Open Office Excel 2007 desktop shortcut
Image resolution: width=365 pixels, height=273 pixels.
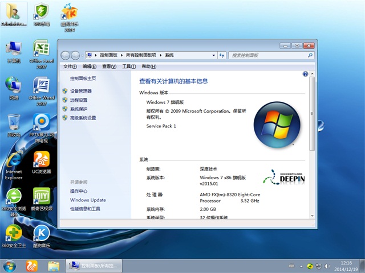pyautogui.click(x=41, y=51)
